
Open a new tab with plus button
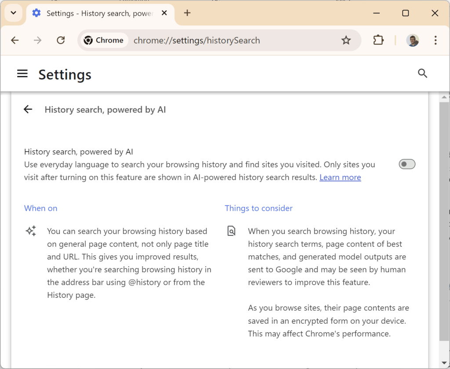click(187, 13)
